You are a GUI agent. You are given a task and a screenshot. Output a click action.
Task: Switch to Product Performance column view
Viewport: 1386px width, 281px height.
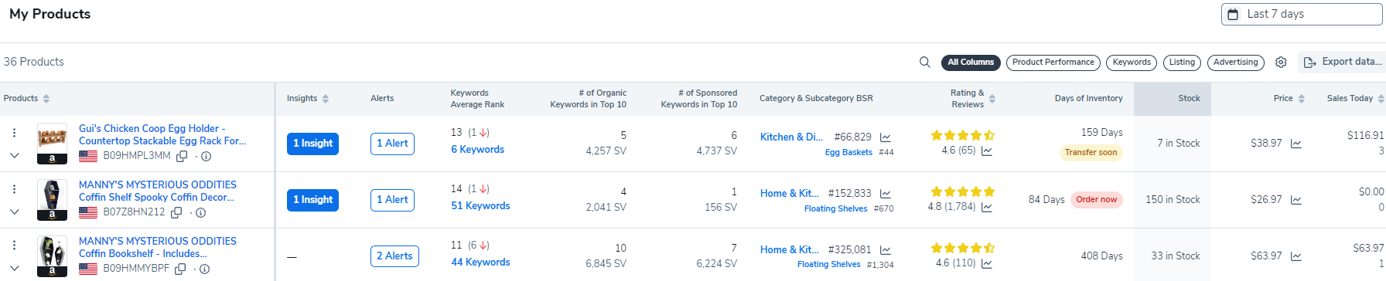coord(1053,63)
